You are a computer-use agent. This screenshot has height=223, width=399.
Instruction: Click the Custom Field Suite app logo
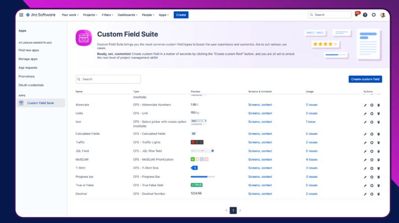pos(84,38)
